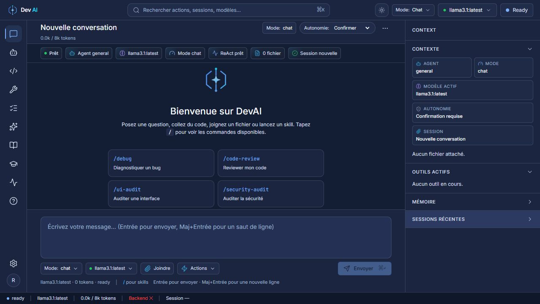Click the Ready status button in top bar
This screenshot has height=304, width=540.
coord(517,10)
